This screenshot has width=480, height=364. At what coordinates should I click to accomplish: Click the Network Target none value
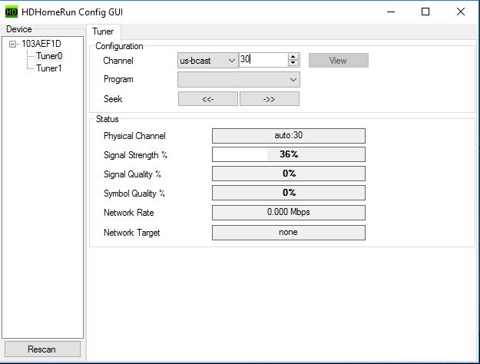coord(288,233)
